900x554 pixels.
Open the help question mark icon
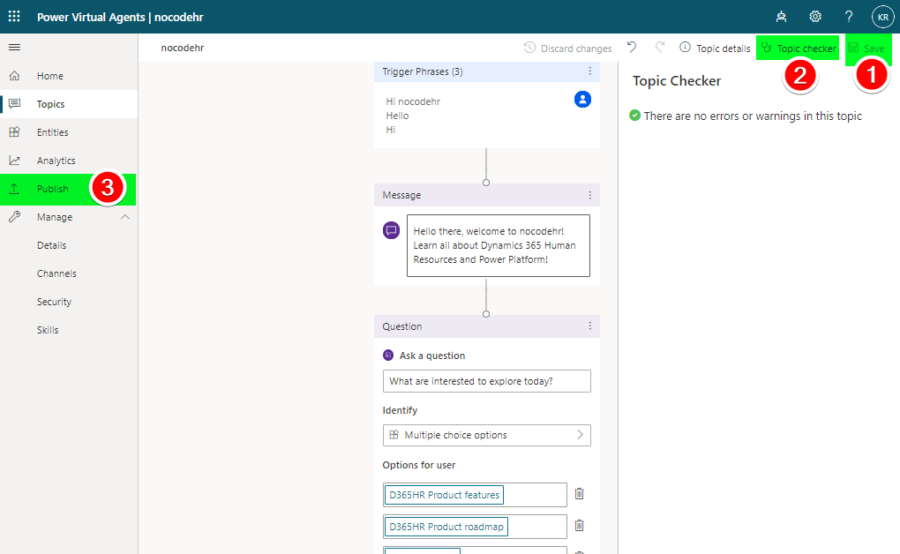(849, 17)
